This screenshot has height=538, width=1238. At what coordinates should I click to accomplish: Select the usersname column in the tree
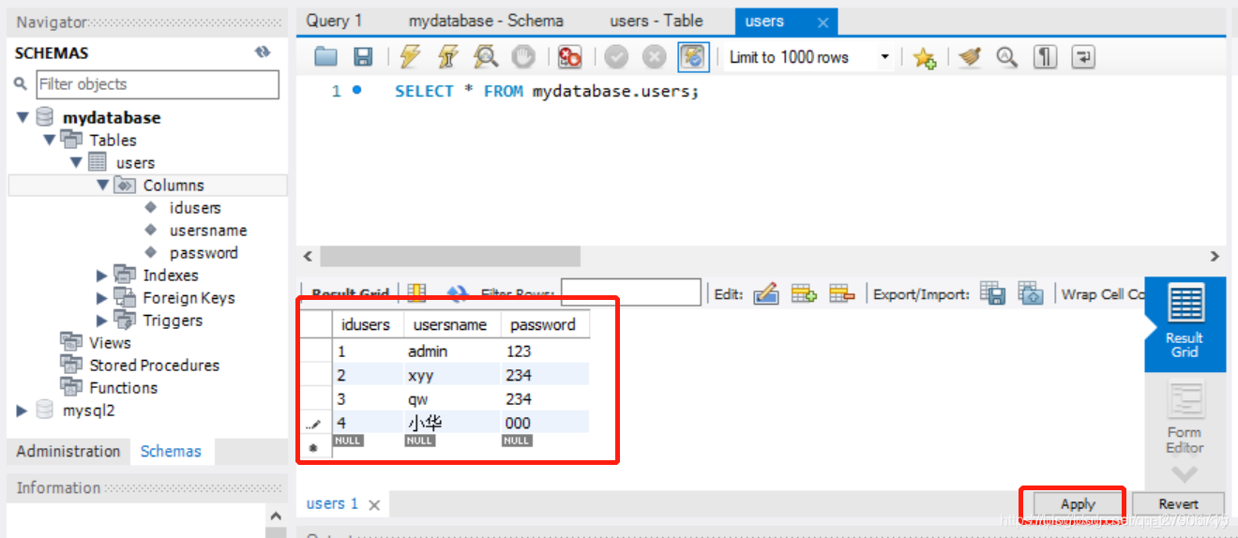coord(208,230)
